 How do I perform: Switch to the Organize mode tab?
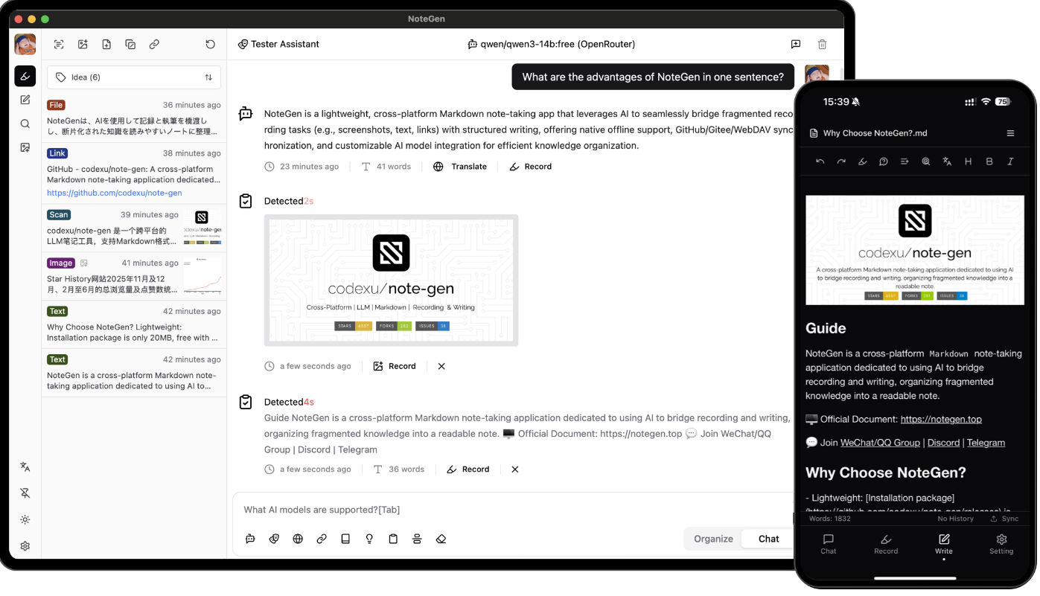713,539
